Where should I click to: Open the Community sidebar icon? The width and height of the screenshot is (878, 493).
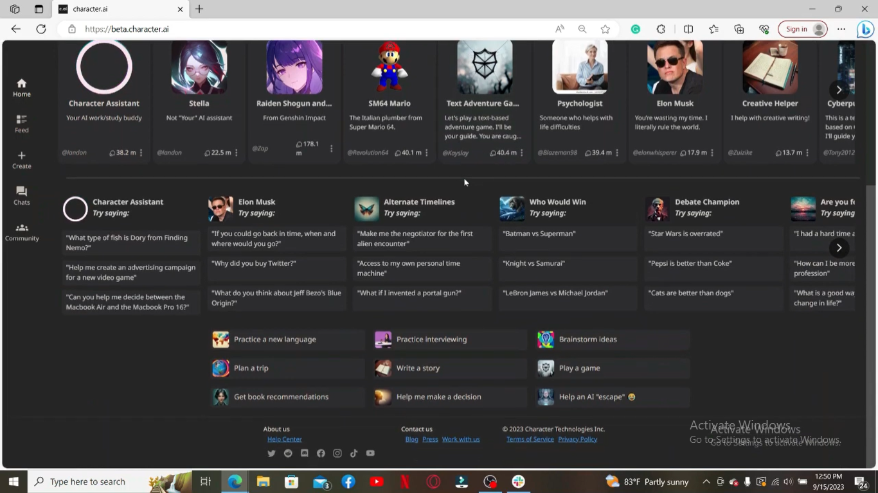(x=22, y=229)
